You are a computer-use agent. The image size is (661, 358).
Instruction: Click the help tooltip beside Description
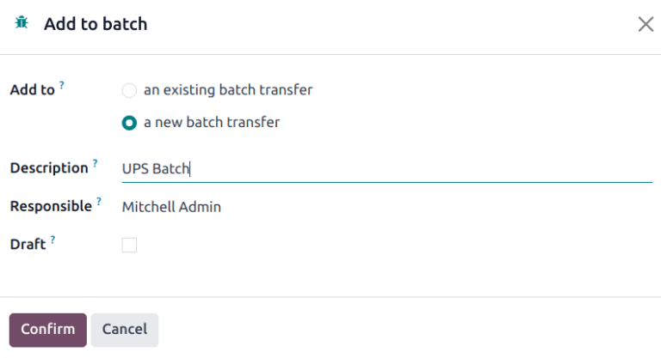(x=96, y=163)
